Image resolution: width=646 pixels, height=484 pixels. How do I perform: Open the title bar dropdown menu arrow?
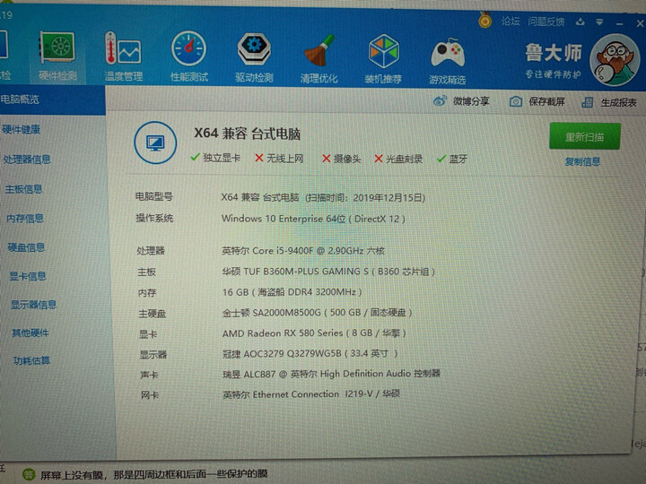point(599,22)
